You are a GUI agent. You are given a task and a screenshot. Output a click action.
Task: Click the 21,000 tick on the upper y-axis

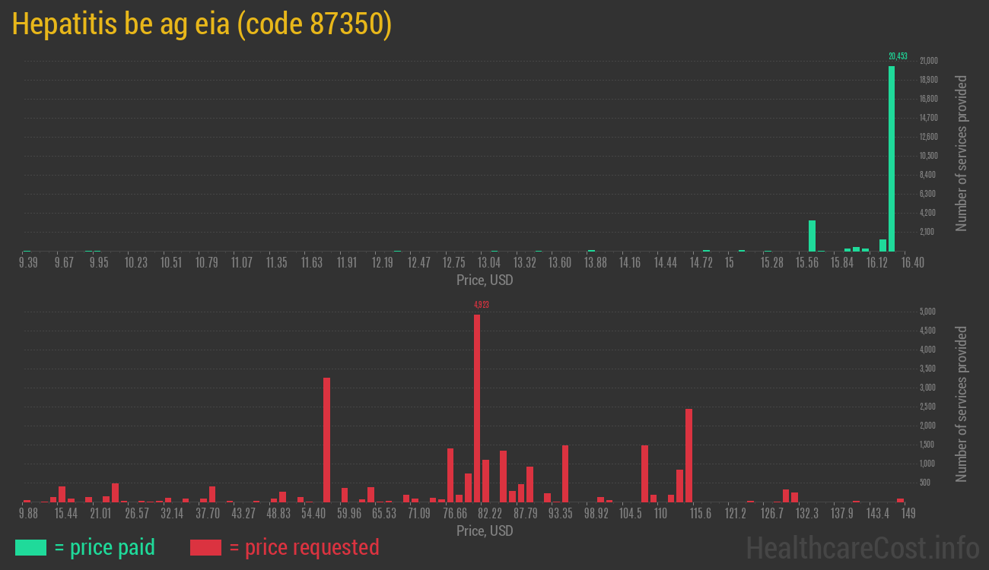[x=928, y=61]
